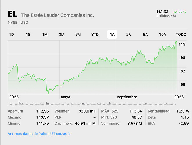
Task: Select the 1D time range tab
Action: coord(12,35)
